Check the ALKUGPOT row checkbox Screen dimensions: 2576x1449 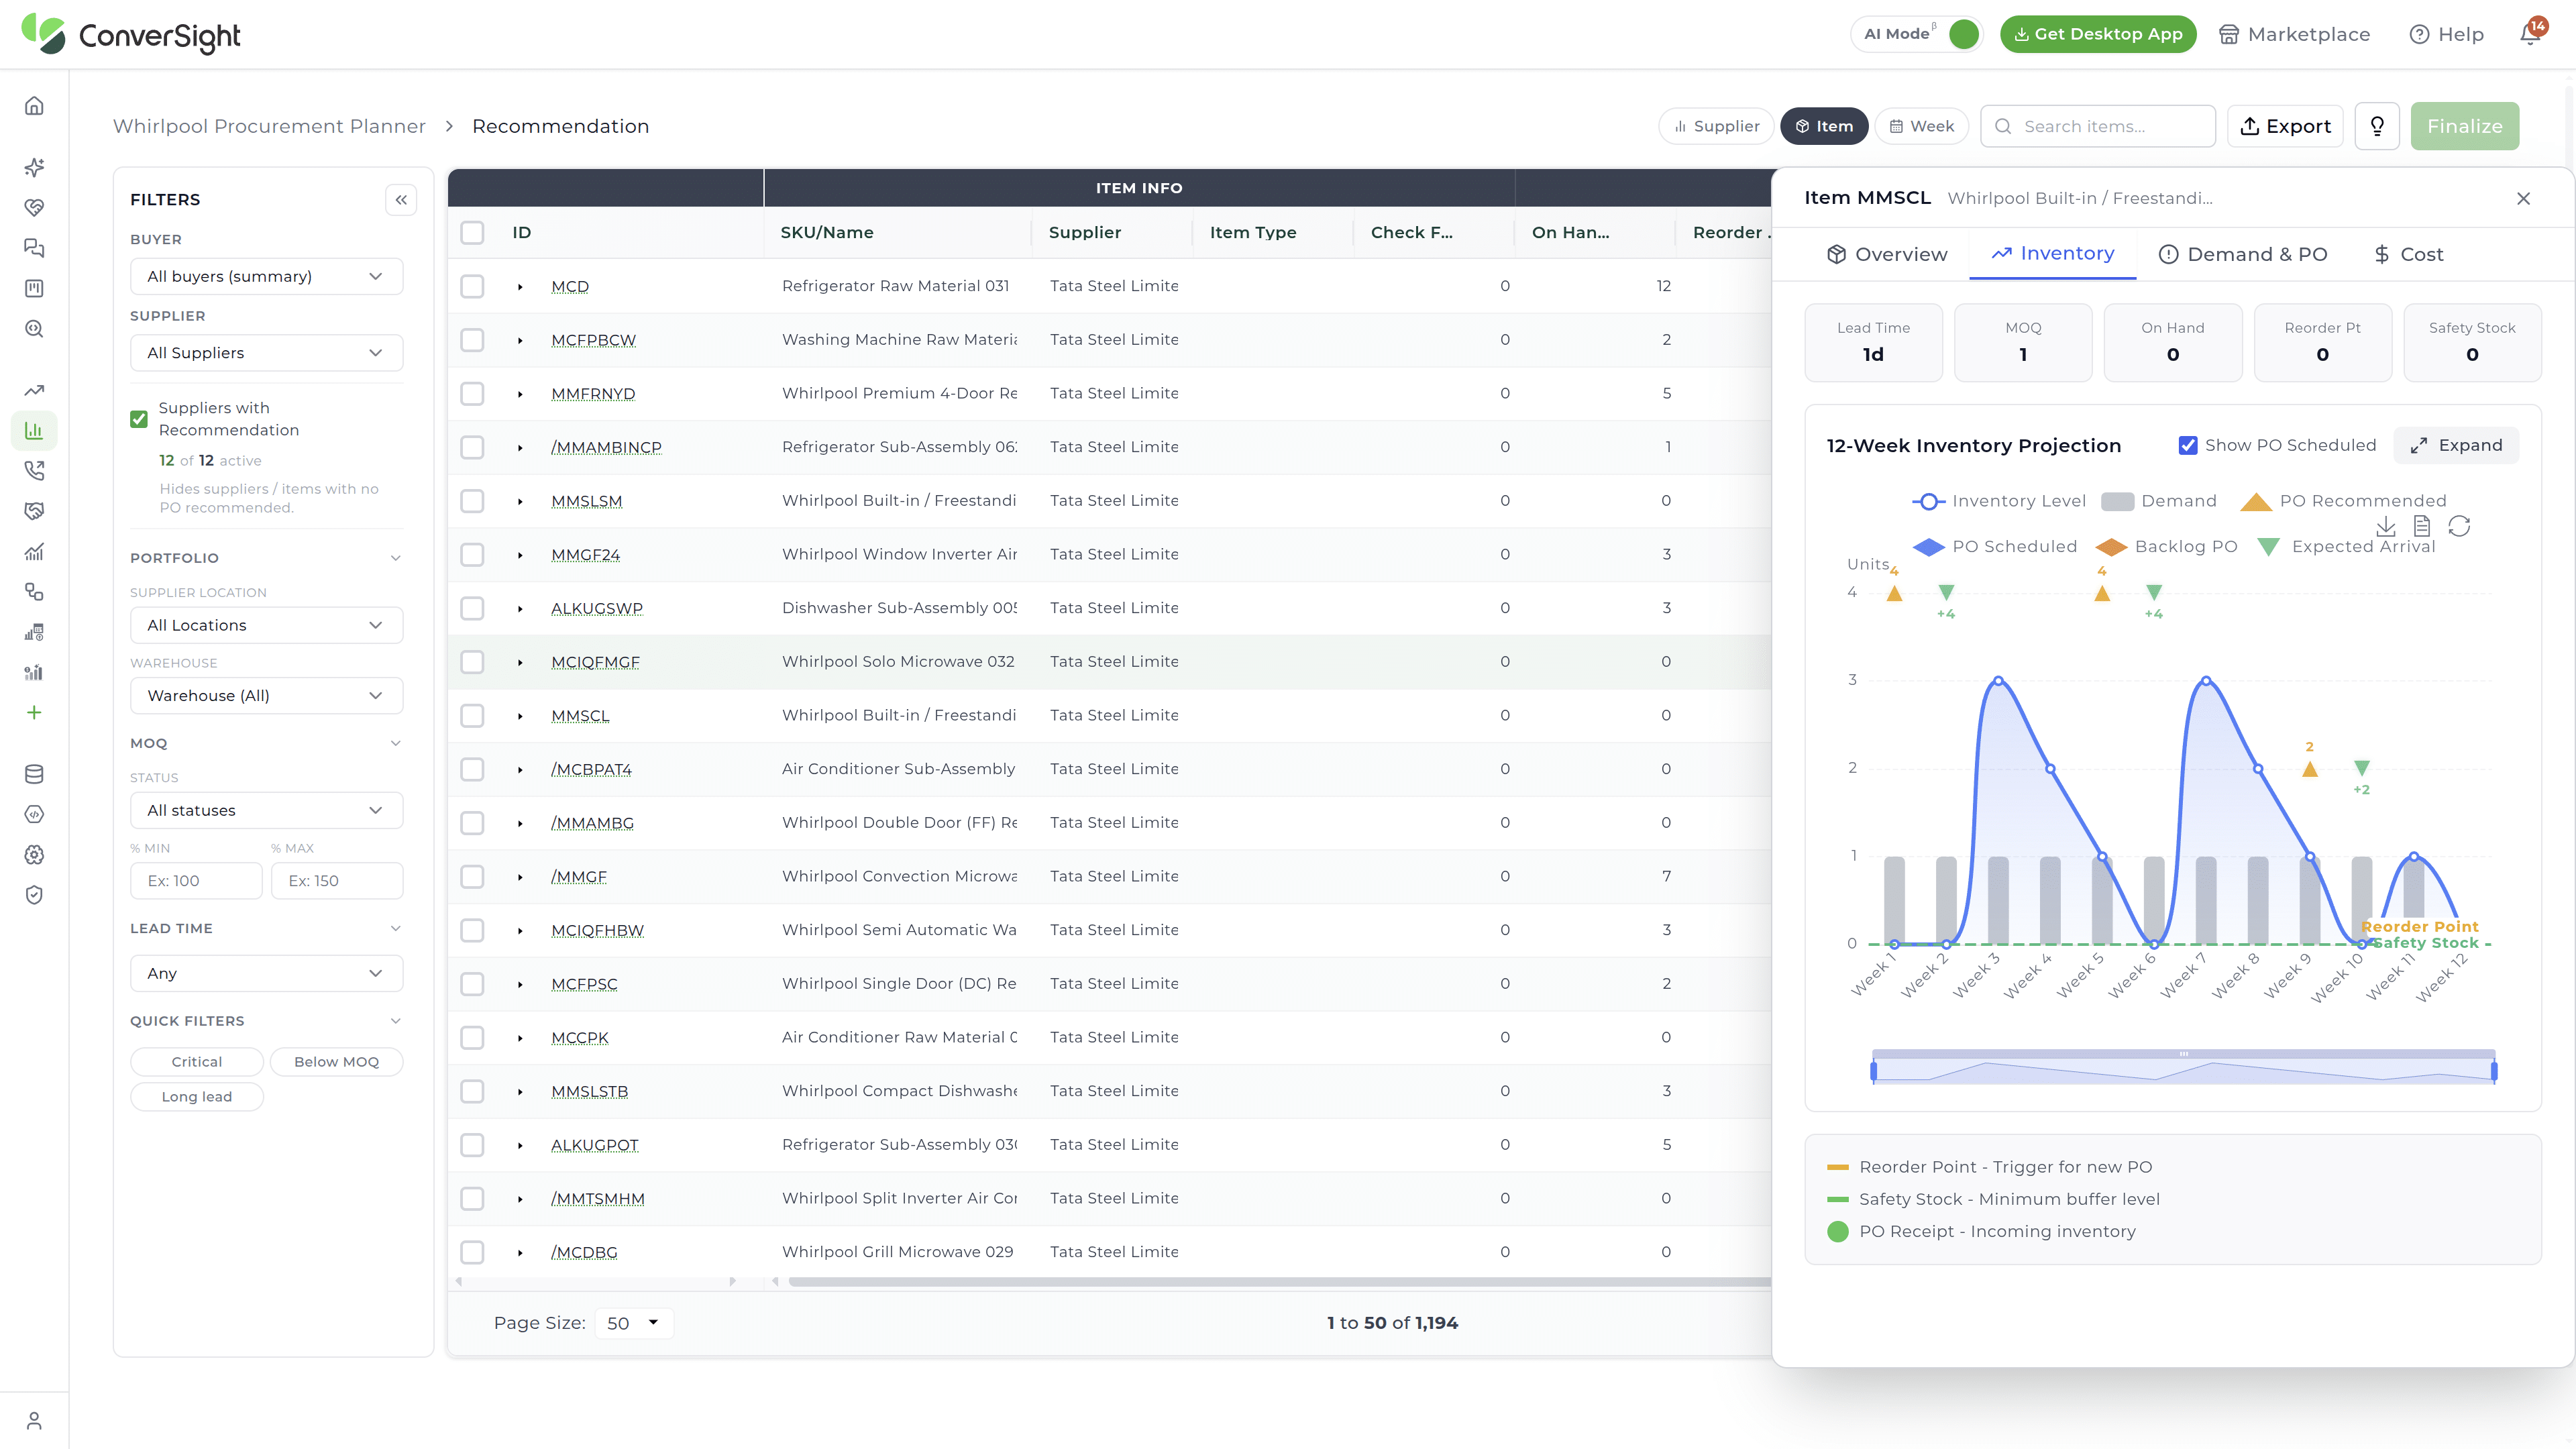(x=472, y=1145)
